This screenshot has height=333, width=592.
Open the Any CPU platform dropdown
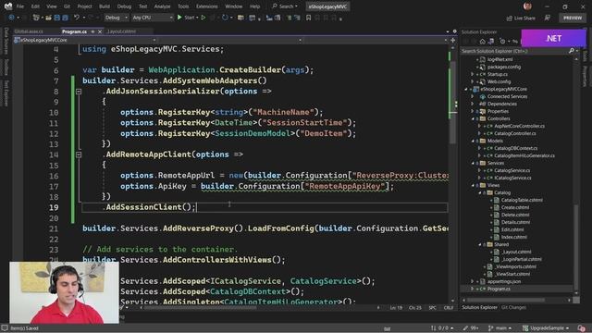pyautogui.click(x=153, y=18)
